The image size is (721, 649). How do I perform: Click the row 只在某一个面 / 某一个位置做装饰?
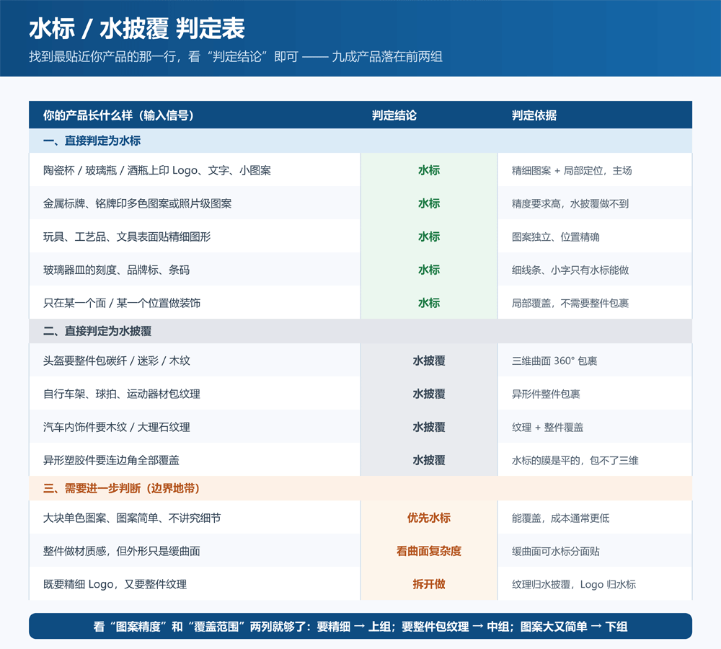360,302
